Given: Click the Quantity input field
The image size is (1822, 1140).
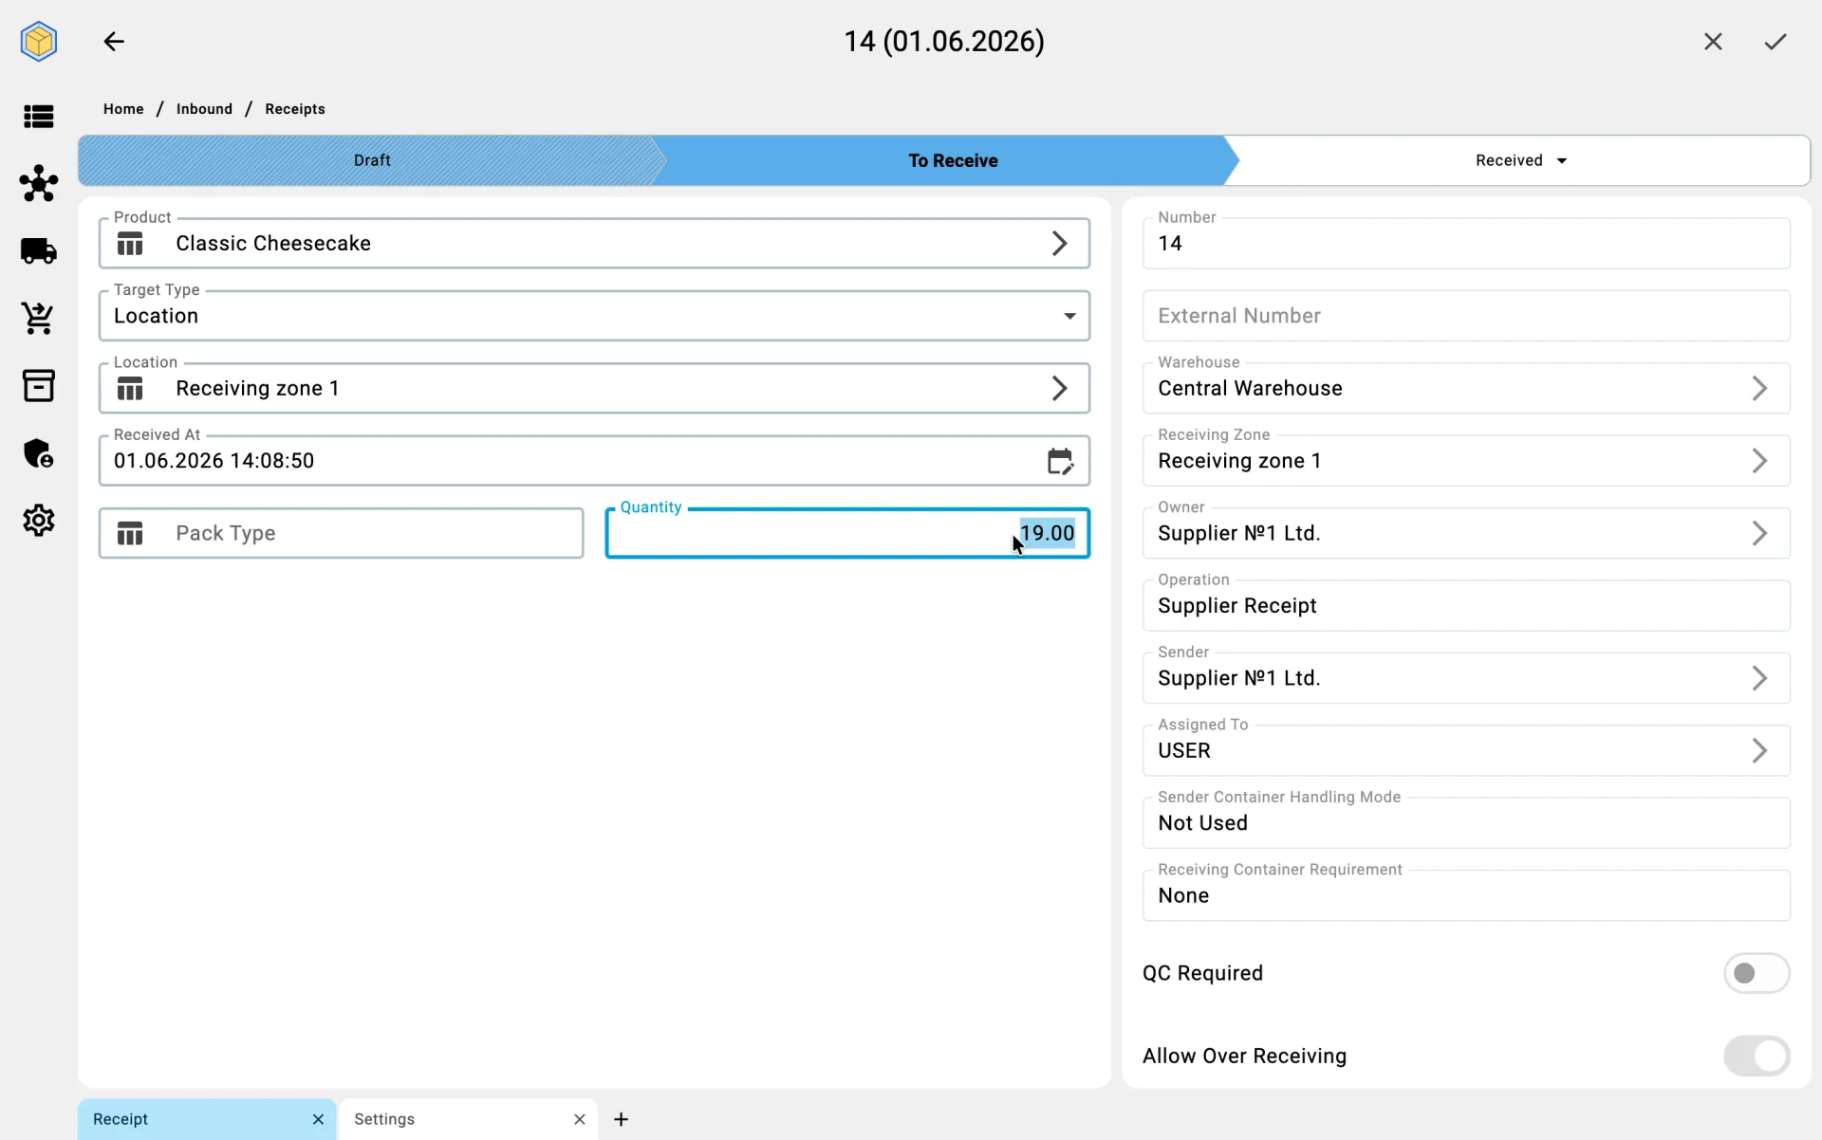Looking at the screenshot, I should [x=847, y=533].
